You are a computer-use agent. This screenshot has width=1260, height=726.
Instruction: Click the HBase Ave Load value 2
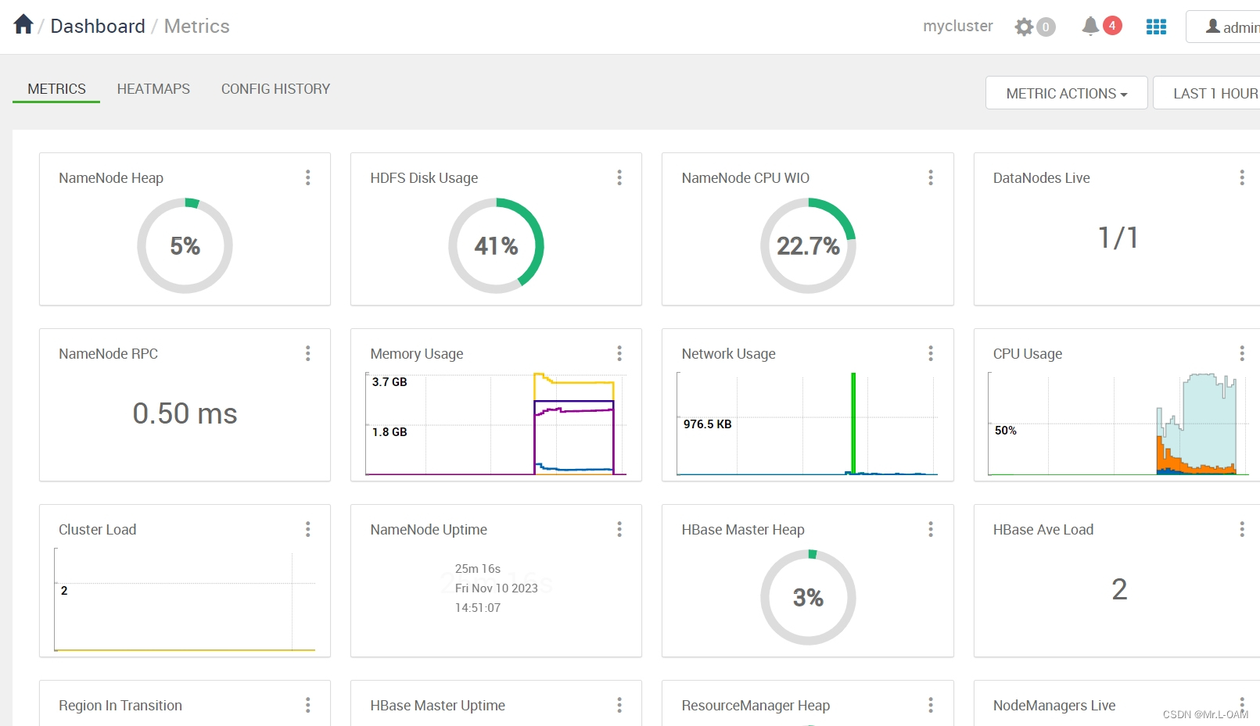coord(1119,589)
